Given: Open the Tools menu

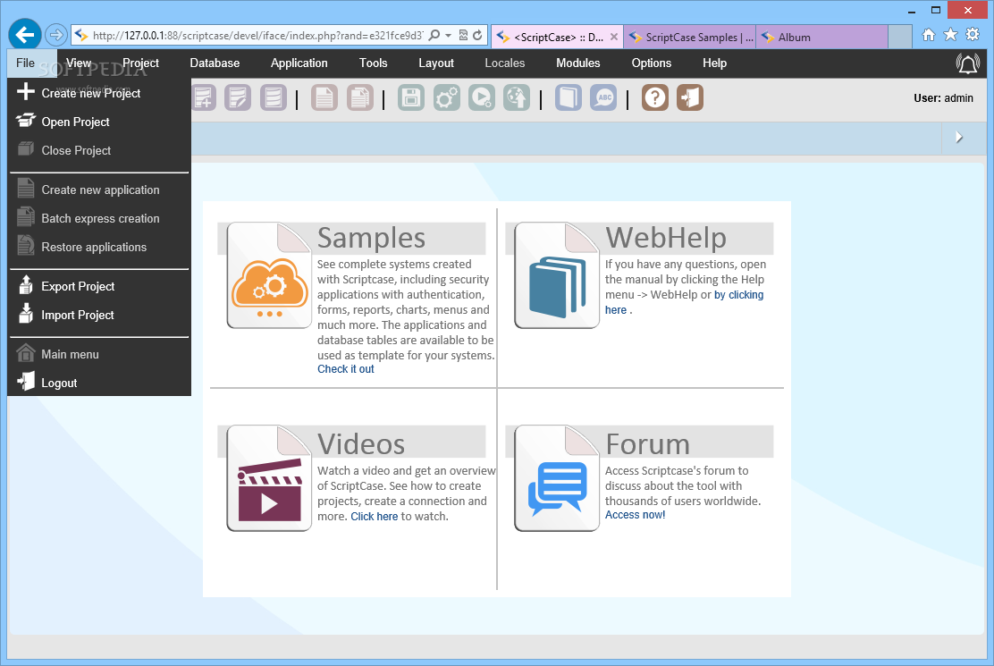Looking at the screenshot, I should click(374, 63).
